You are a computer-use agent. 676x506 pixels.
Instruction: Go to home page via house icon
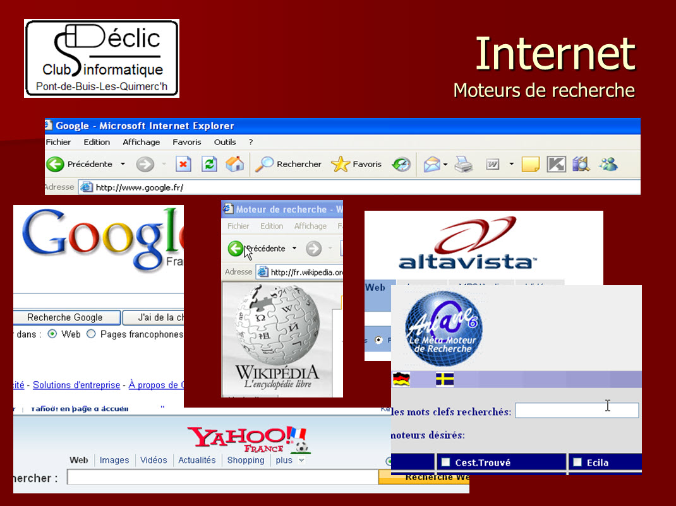tap(234, 164)
